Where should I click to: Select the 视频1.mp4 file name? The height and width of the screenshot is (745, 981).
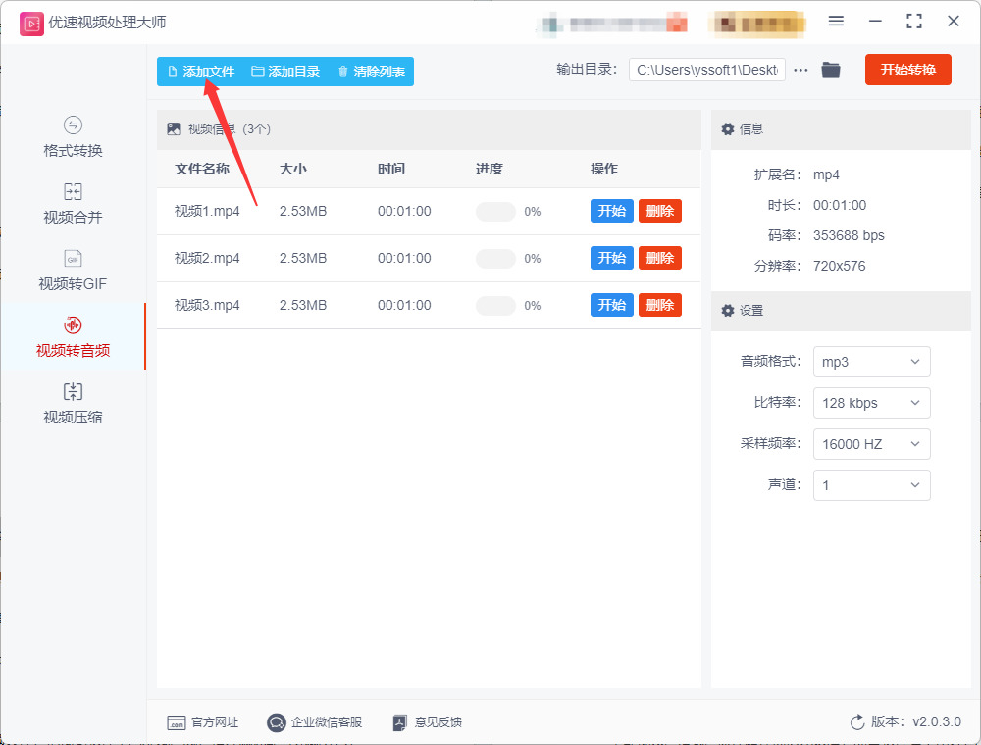click(207, 212)
